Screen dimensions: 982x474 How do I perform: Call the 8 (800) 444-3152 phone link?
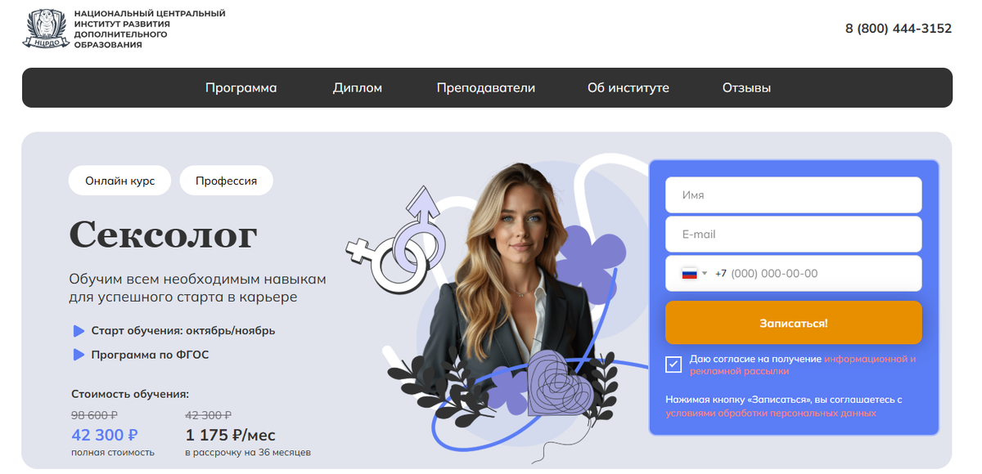point(899,29)
